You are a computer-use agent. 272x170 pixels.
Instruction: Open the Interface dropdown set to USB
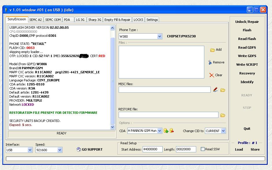coord(19,150)
